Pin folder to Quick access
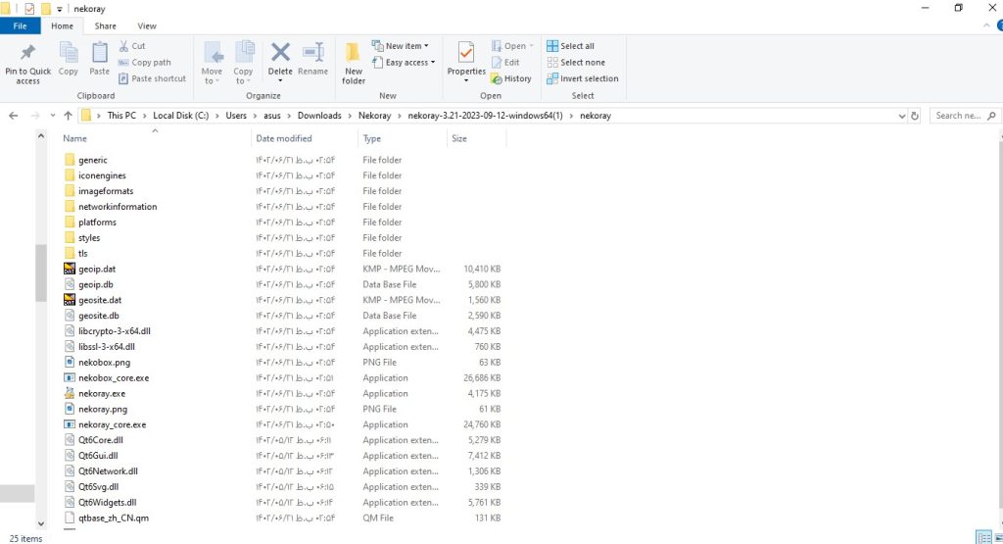Screen dimensions: 1003x544 (x=27, y=63)
